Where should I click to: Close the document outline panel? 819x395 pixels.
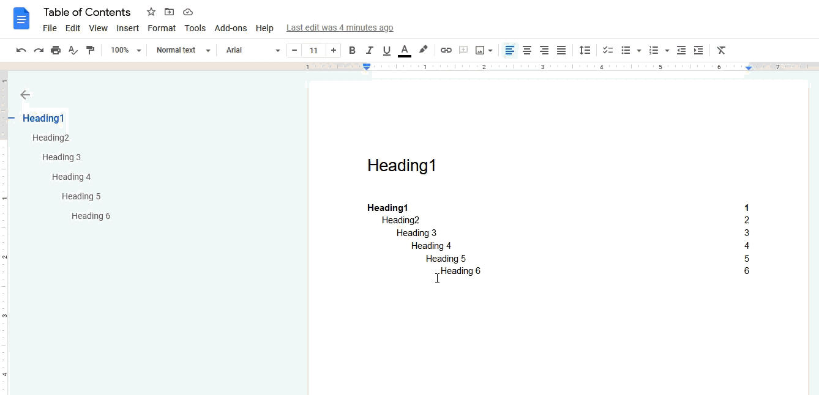tap(24, 95)
